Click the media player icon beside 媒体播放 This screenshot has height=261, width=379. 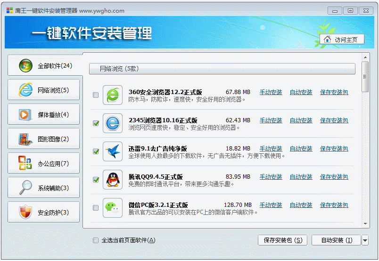tap(25, 115)
